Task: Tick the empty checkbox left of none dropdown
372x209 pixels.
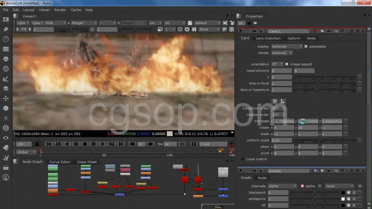Action: point(320,186)
